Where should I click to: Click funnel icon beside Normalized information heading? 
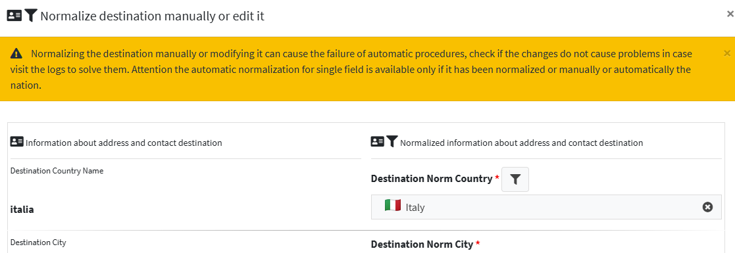pos(392,141)
